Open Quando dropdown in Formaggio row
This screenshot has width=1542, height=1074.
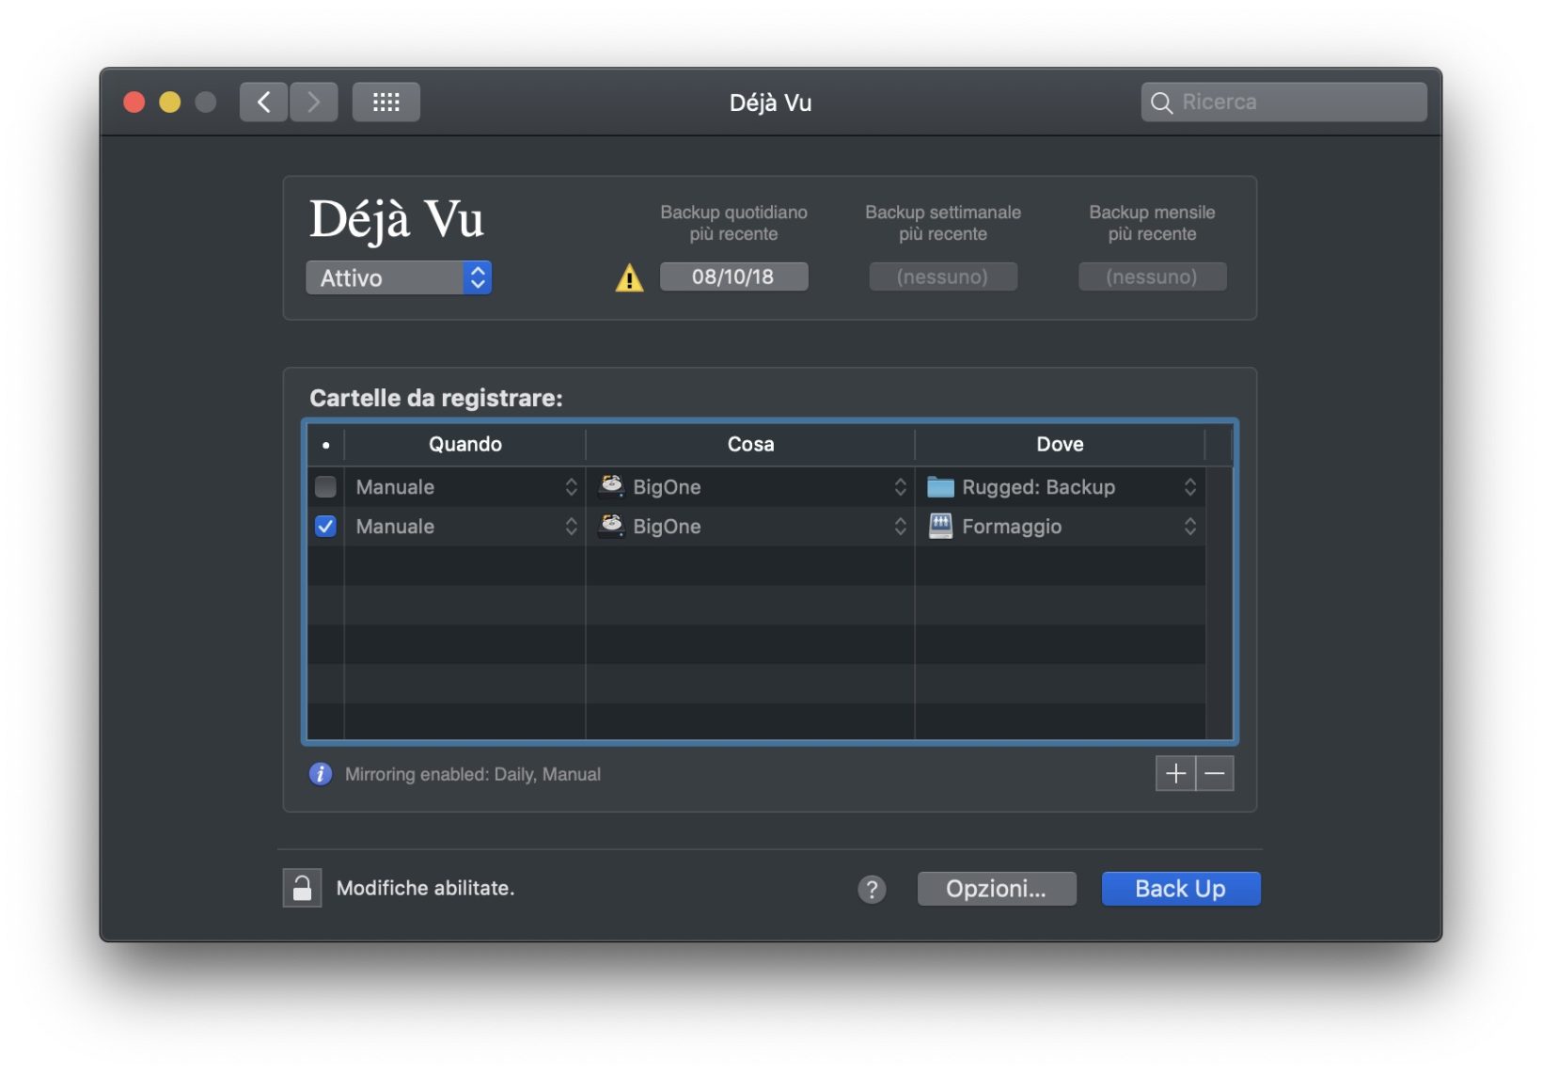point(465,526)
